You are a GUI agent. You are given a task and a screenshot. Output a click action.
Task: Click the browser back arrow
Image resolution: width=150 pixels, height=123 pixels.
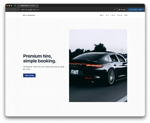(7, 10)
